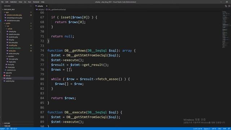Close the util.php editor tab

pyautogui.click(x=47, y=6)
